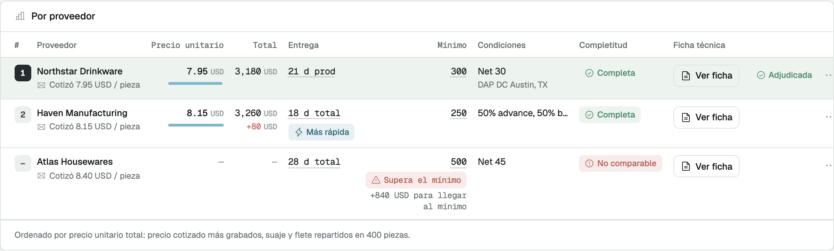Click the document icon in Northstar's Ver ficha

coord(686,76)
